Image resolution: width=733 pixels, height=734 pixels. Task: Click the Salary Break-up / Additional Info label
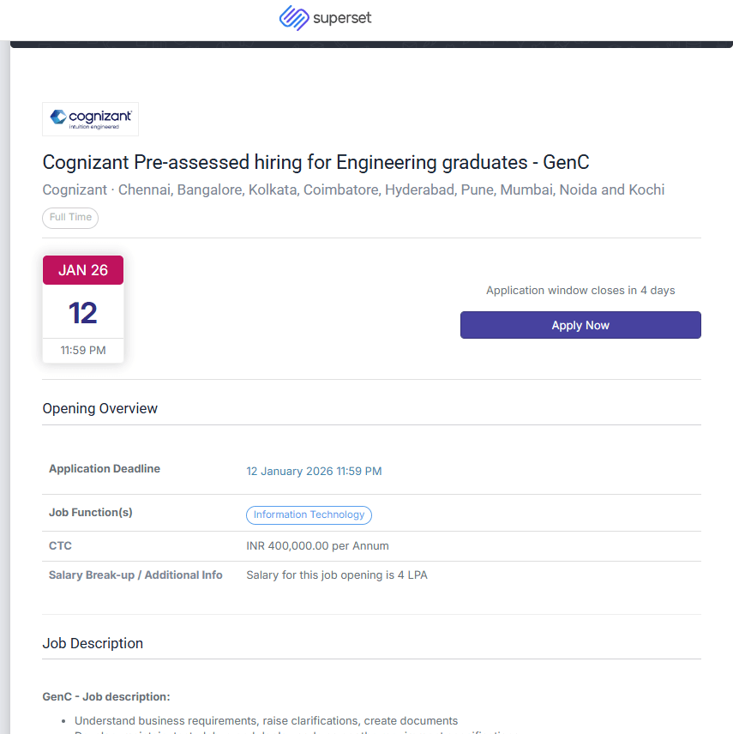(135, 575)
